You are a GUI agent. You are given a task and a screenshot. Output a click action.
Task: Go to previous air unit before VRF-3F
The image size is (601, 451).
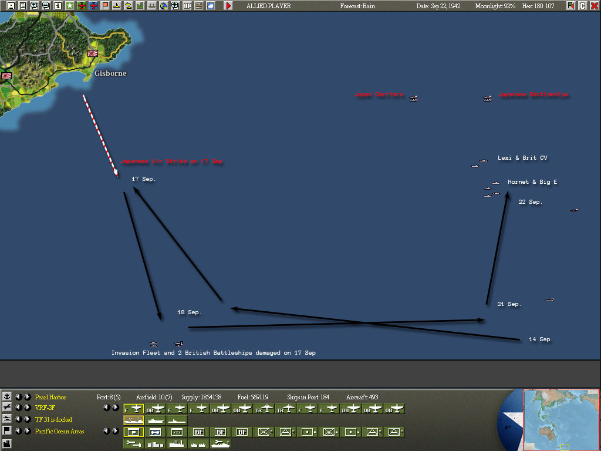(18, 408)
